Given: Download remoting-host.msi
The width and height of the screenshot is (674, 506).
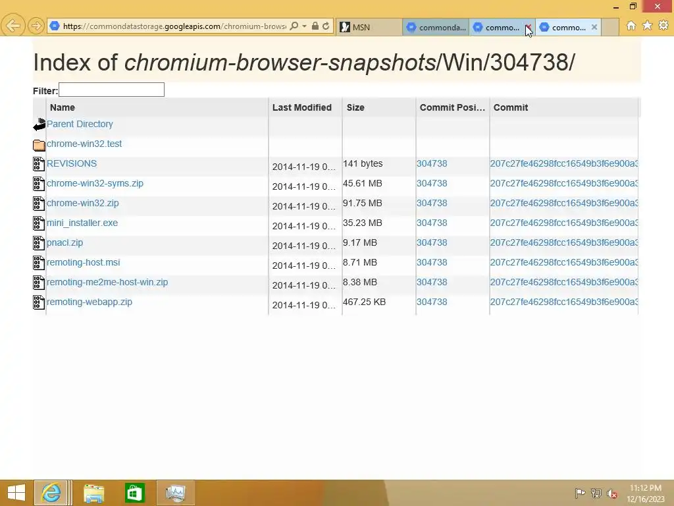Looking at the screenshot, I should click(84, 262).
